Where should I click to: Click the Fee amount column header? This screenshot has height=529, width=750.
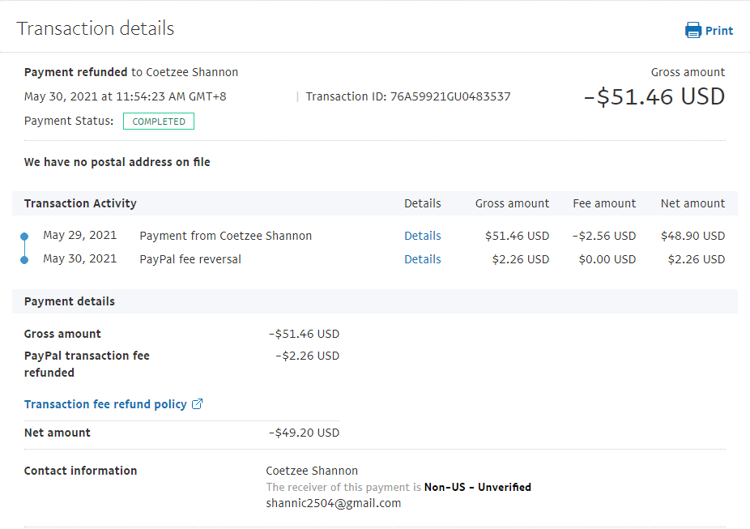[604, 203]
